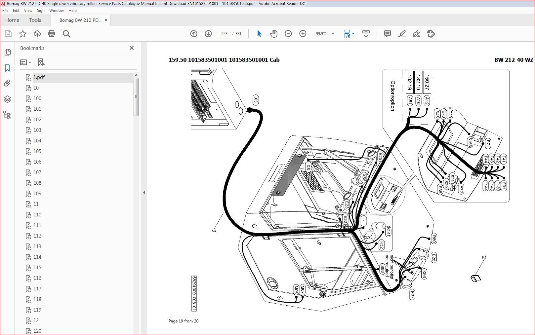Open bookmark 103
This screenshot has width=535, height=335.
pos(37,130)
